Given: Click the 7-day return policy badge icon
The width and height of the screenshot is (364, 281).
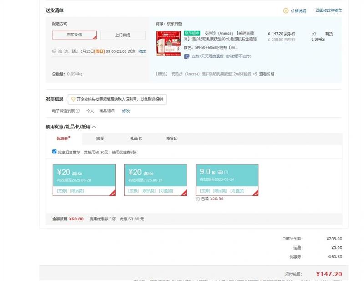Looking at the screenshot, I should point(187,56).
